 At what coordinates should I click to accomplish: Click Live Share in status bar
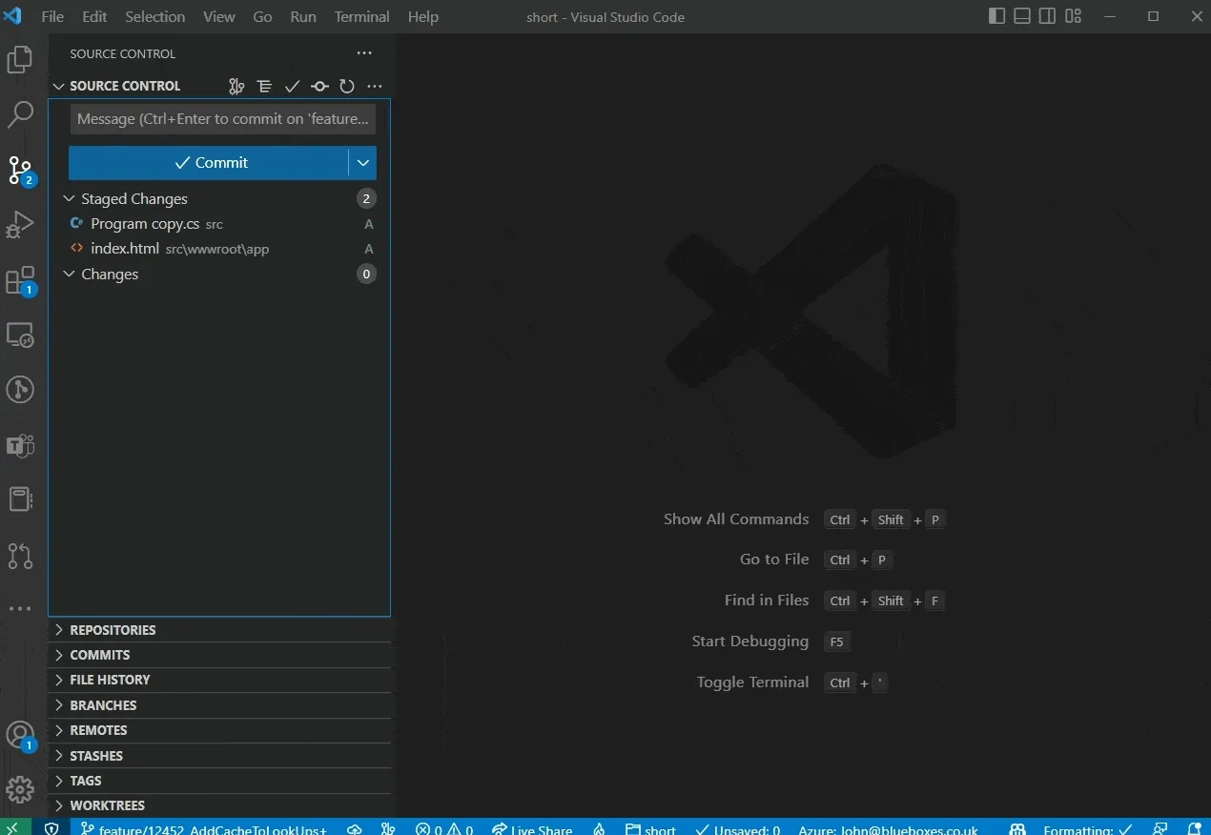[x=532, y=828]
